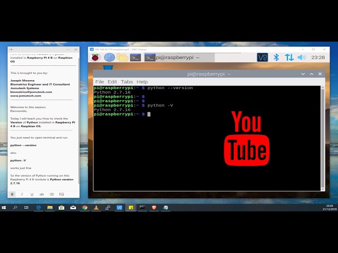
Task: Click the terminal vertical scrollbar
Action: [x=323, y=138]
